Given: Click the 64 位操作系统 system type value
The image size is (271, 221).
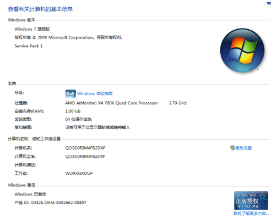Looking at the screenshot, I should pos(78,119).
